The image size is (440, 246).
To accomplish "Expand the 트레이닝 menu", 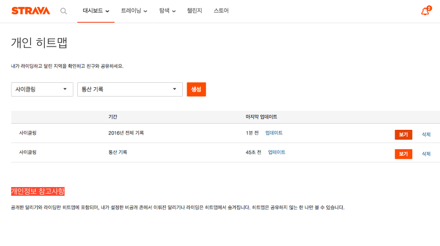I will coord(134,11).
